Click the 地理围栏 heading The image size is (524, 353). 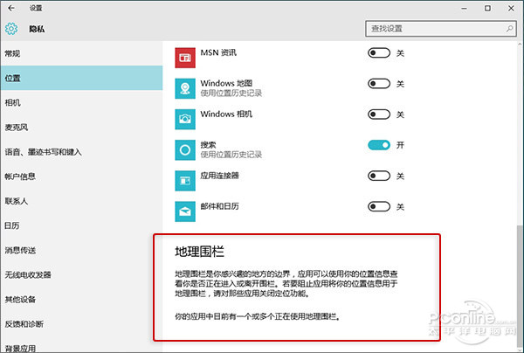click(199, 252)
